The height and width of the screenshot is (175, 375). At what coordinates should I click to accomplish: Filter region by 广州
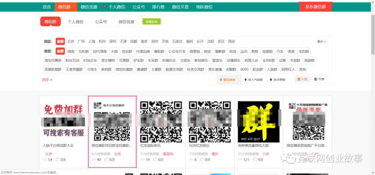[x=81, y=41]
